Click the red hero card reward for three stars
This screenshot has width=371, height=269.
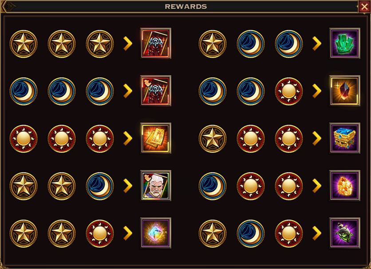tap(156, 43)
